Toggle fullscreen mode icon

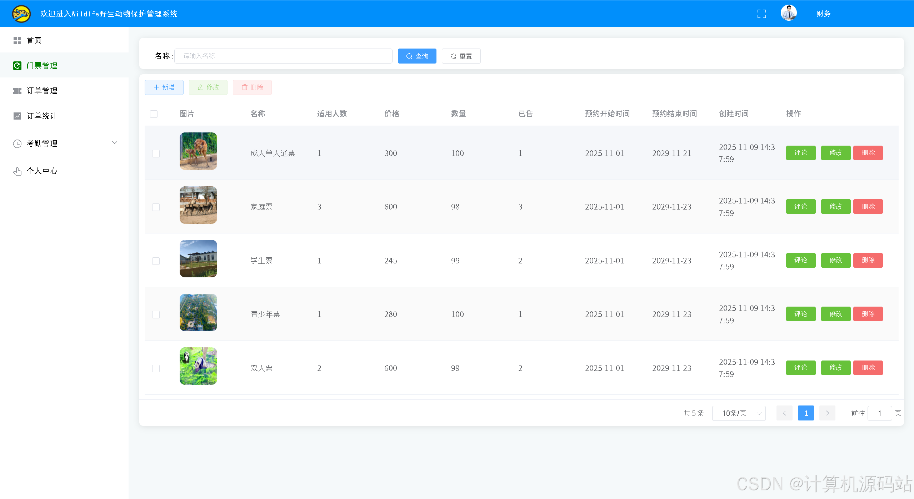[761, 14]
